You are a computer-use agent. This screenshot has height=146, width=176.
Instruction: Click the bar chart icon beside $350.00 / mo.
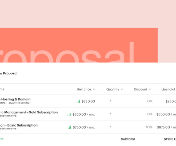point(69,114)
